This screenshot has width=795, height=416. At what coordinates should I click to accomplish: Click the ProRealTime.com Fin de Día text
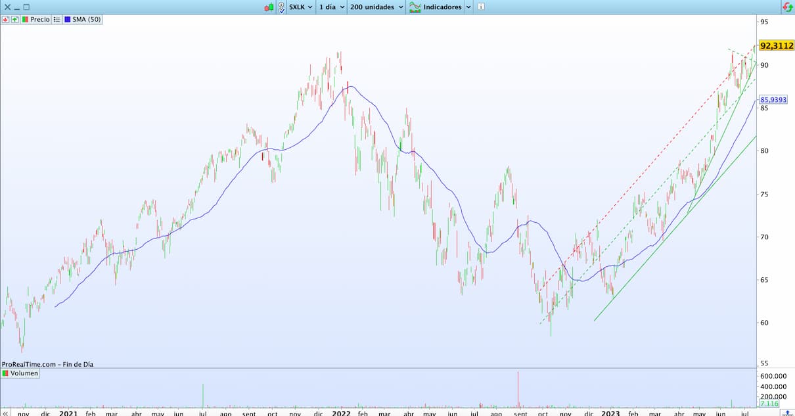47,363
